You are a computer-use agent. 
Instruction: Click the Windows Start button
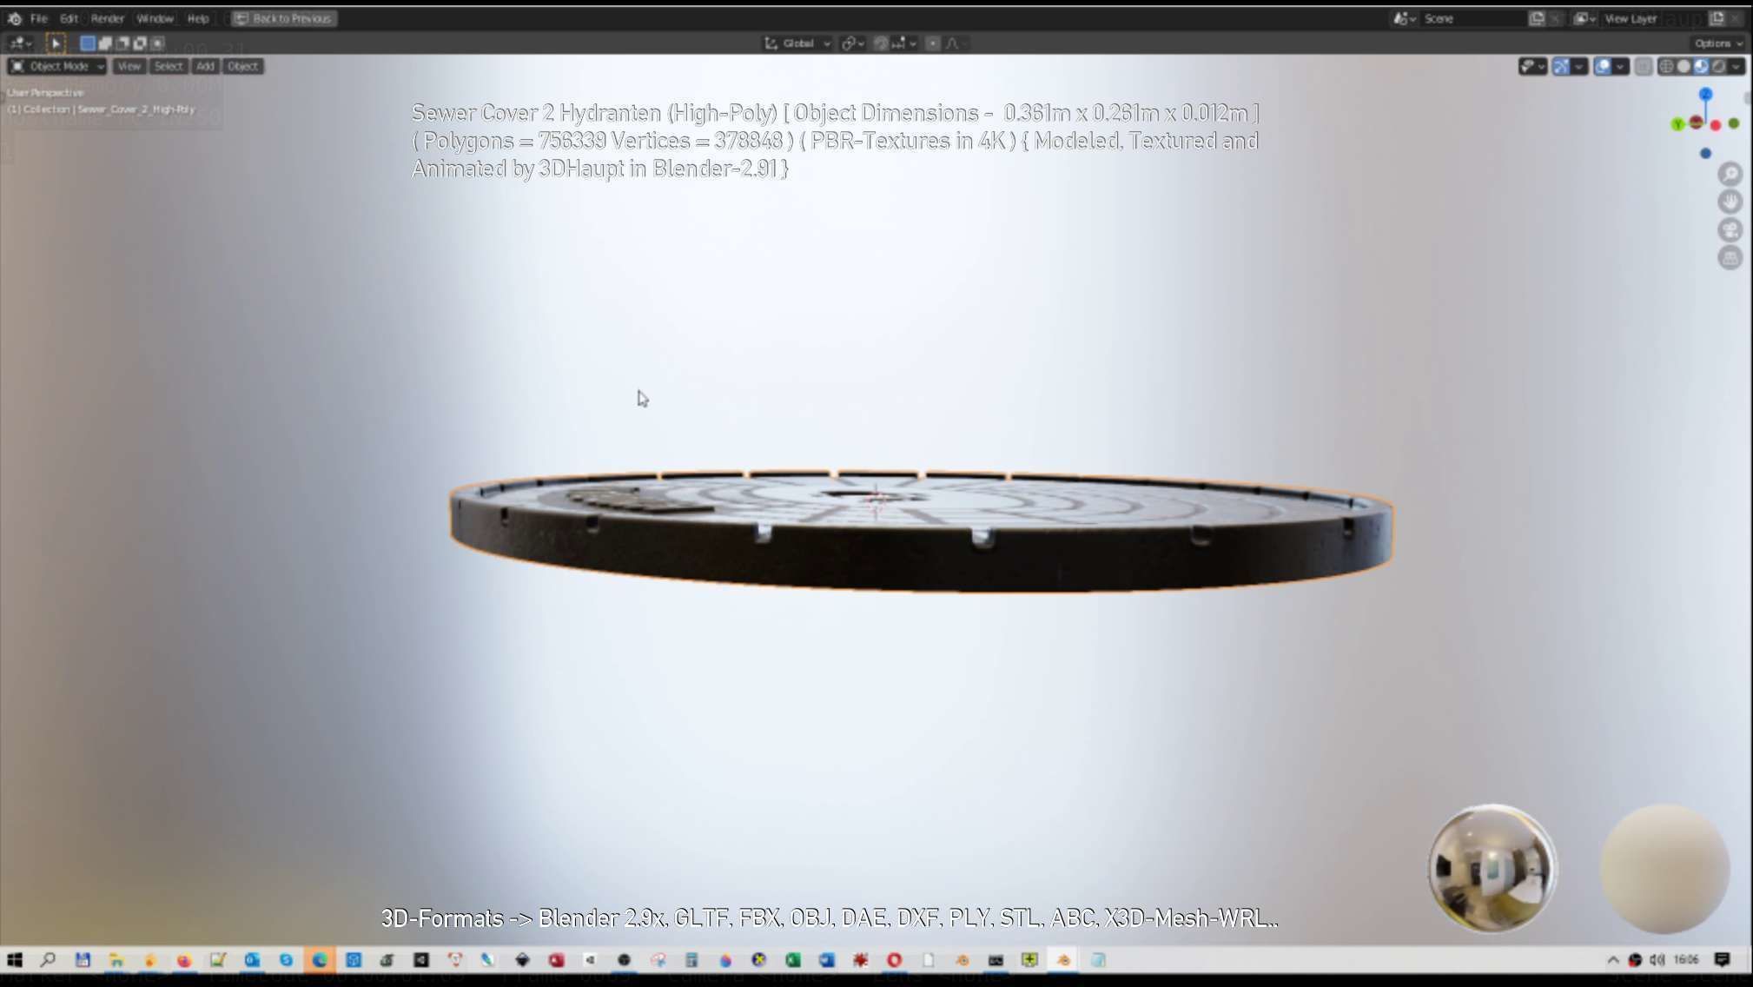coord(15,960)
